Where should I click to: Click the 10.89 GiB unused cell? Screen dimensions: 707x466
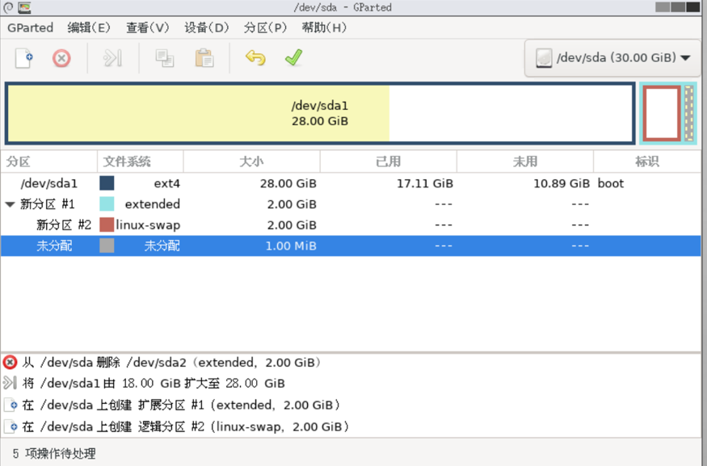[562, 183]
